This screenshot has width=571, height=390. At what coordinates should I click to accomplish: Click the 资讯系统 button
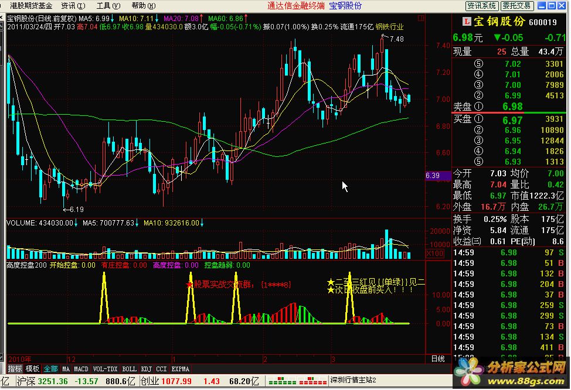pos(481,5)
